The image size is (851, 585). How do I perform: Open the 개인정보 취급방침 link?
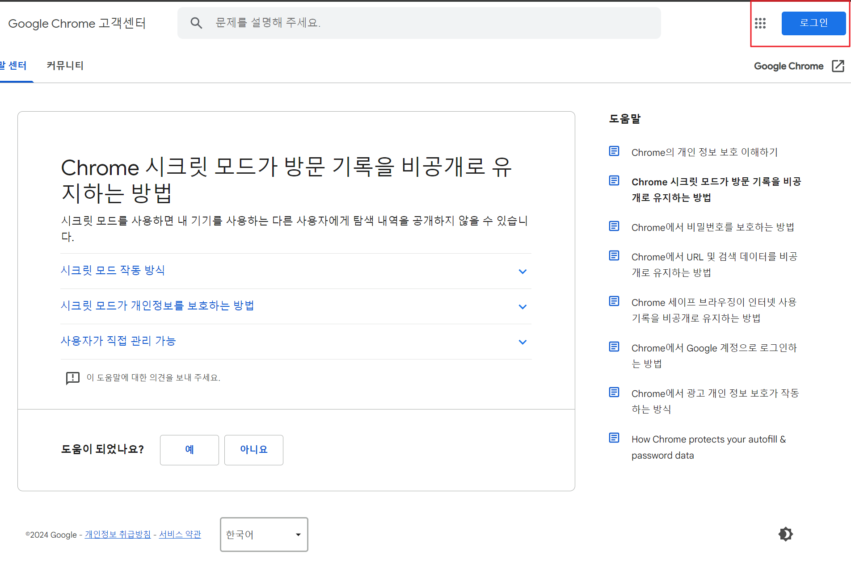point(118,535)
